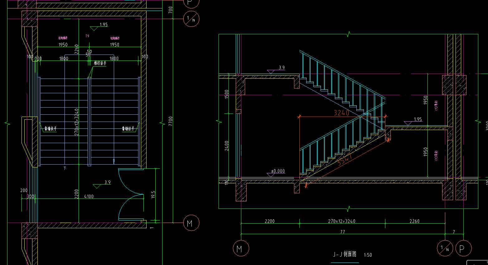The width and height of the screenshot is (488, 265).
Task: Click the lower 1950 vertical dimension in section
Action: (425, 152)
